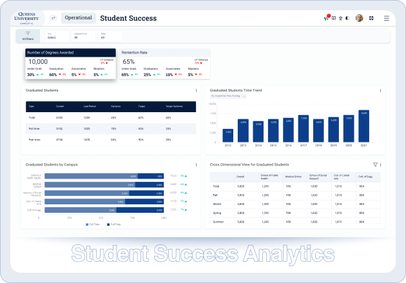Open the rightmost filter dropdown set to All
The width and height of the screenshot is (406, 283).
[x=112, y=36]
